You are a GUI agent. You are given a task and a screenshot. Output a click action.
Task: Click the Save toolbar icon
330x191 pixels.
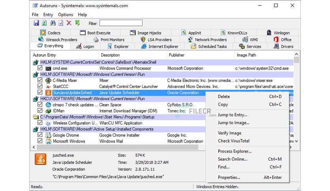(x=36, y=23)
